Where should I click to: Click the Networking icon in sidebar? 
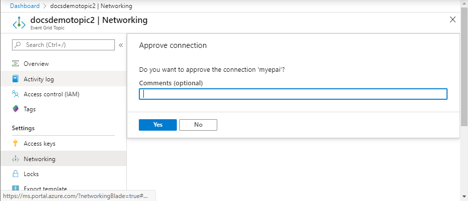[15, 159]
